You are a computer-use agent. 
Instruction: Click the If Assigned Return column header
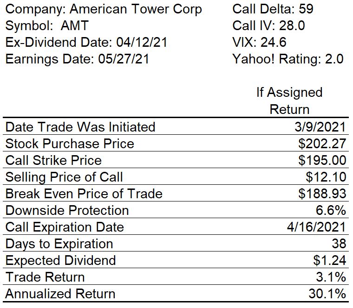tap(289, 101)
